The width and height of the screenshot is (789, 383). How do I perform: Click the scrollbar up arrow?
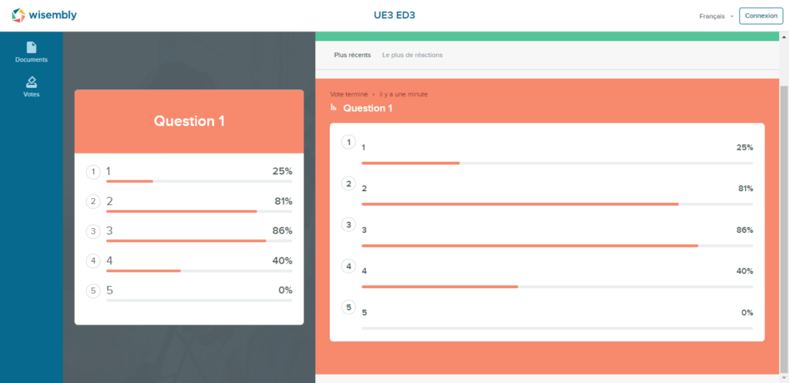click(x=784, y=37)
